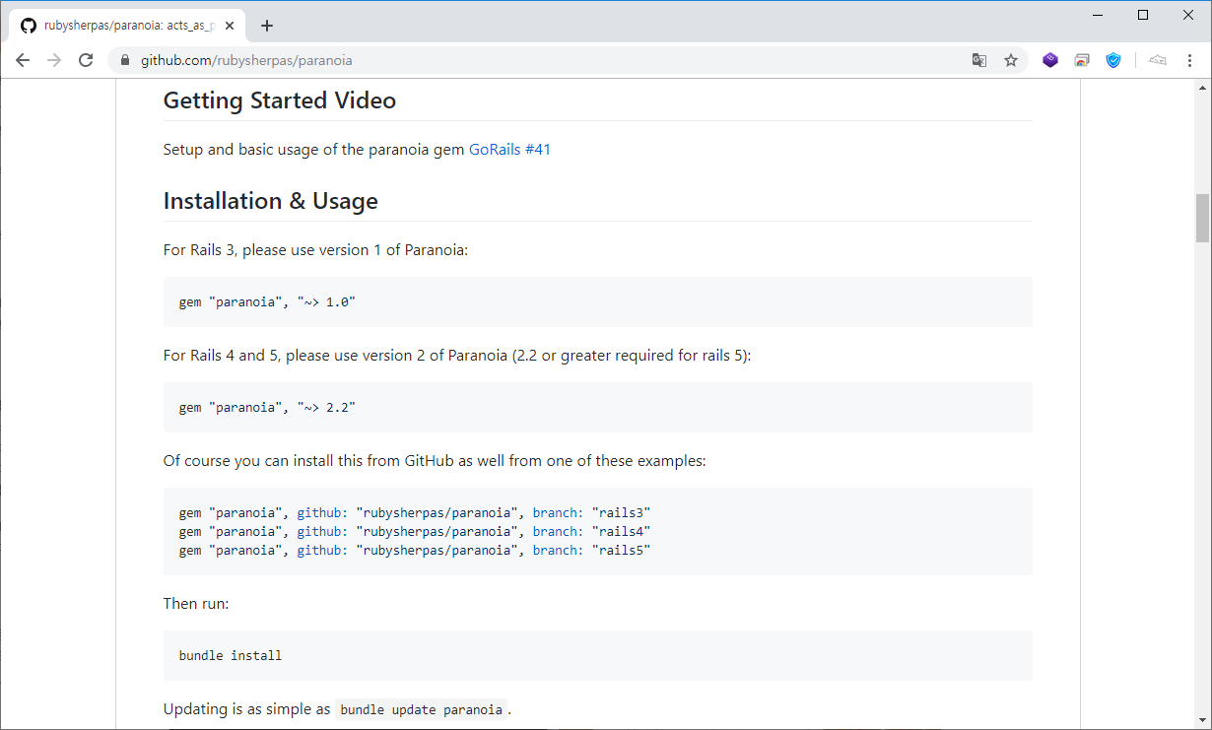This screenshot has height=730, width=1212.
Task: Close the rubysherpas/paranoia tab
Action: 230,26
